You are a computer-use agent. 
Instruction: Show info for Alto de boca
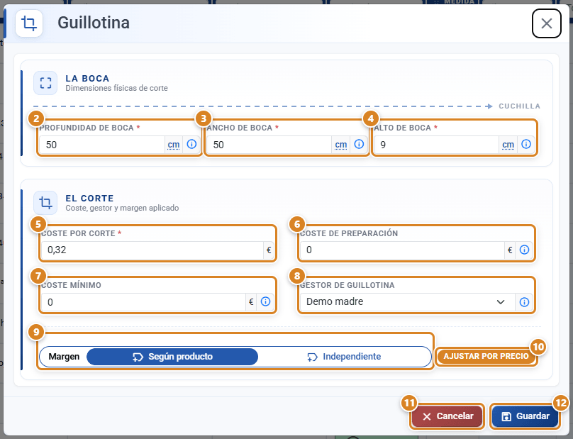[x=526, y=145]
